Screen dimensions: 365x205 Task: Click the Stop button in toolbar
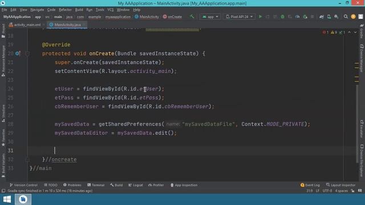click(x=313, y=17)
